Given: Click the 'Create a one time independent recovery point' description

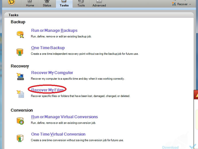Looking at the screenshot, I should pos(85,54).
